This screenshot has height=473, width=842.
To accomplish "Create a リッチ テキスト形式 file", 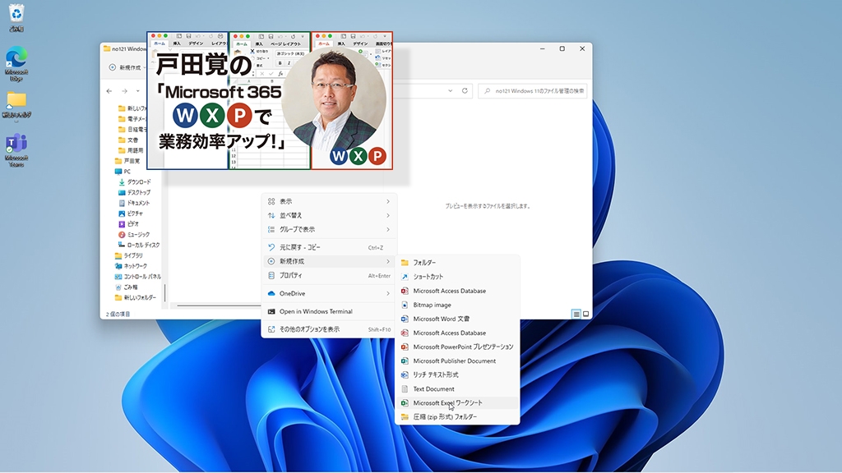I will click(x=457, y=374).
